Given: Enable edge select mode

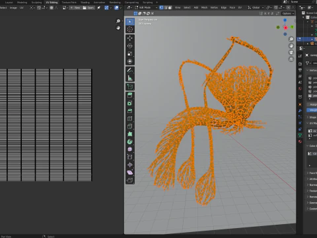Looking at the screenshot, I should coord(166,8).
